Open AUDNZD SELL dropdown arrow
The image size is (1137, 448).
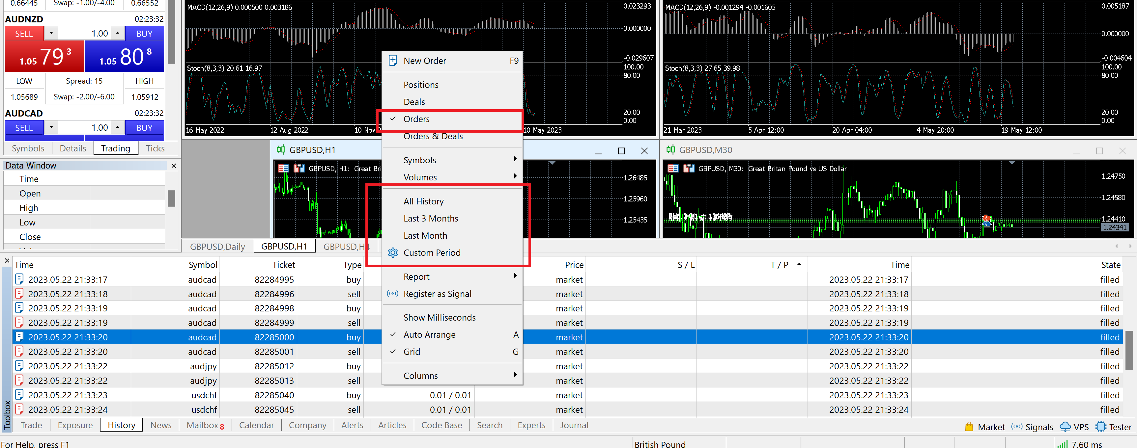(x=51, y=33)
